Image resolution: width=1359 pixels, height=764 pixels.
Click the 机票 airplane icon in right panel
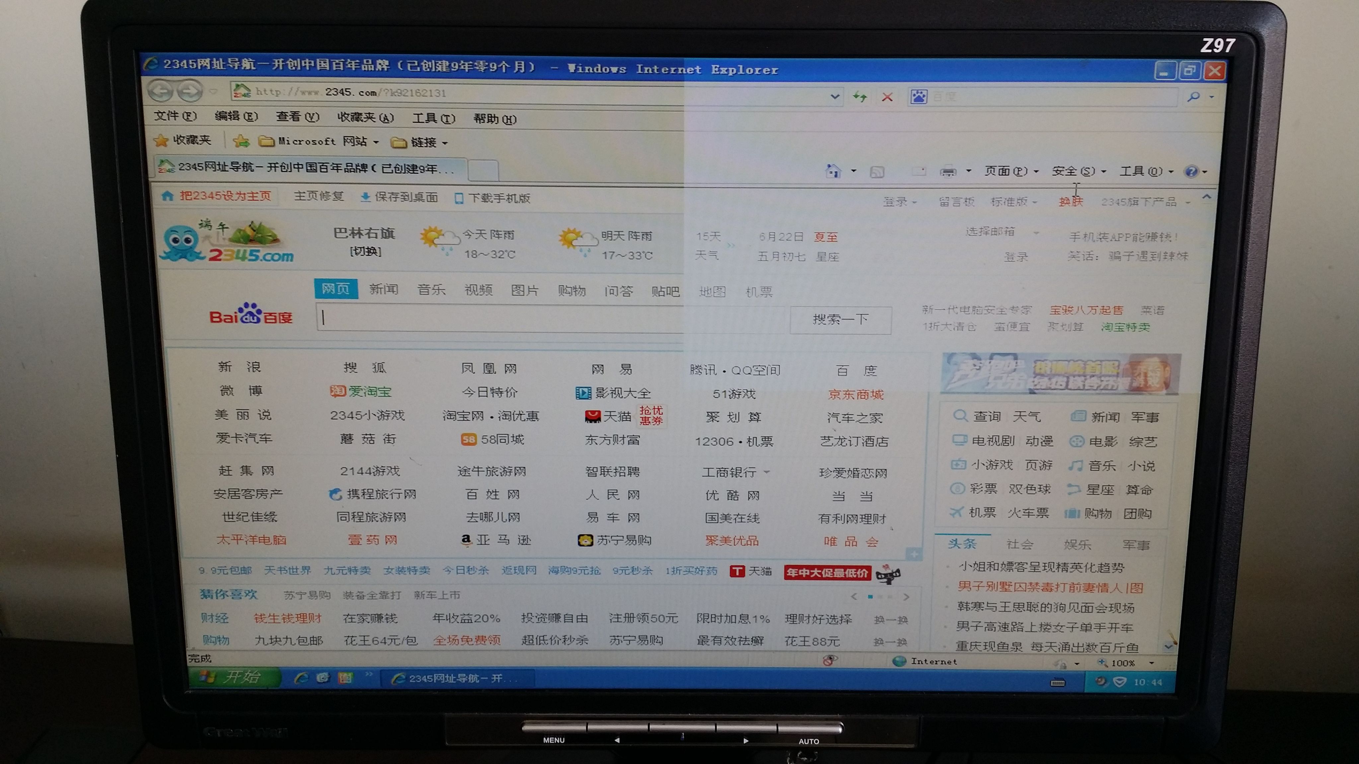[x=956, y=512]
